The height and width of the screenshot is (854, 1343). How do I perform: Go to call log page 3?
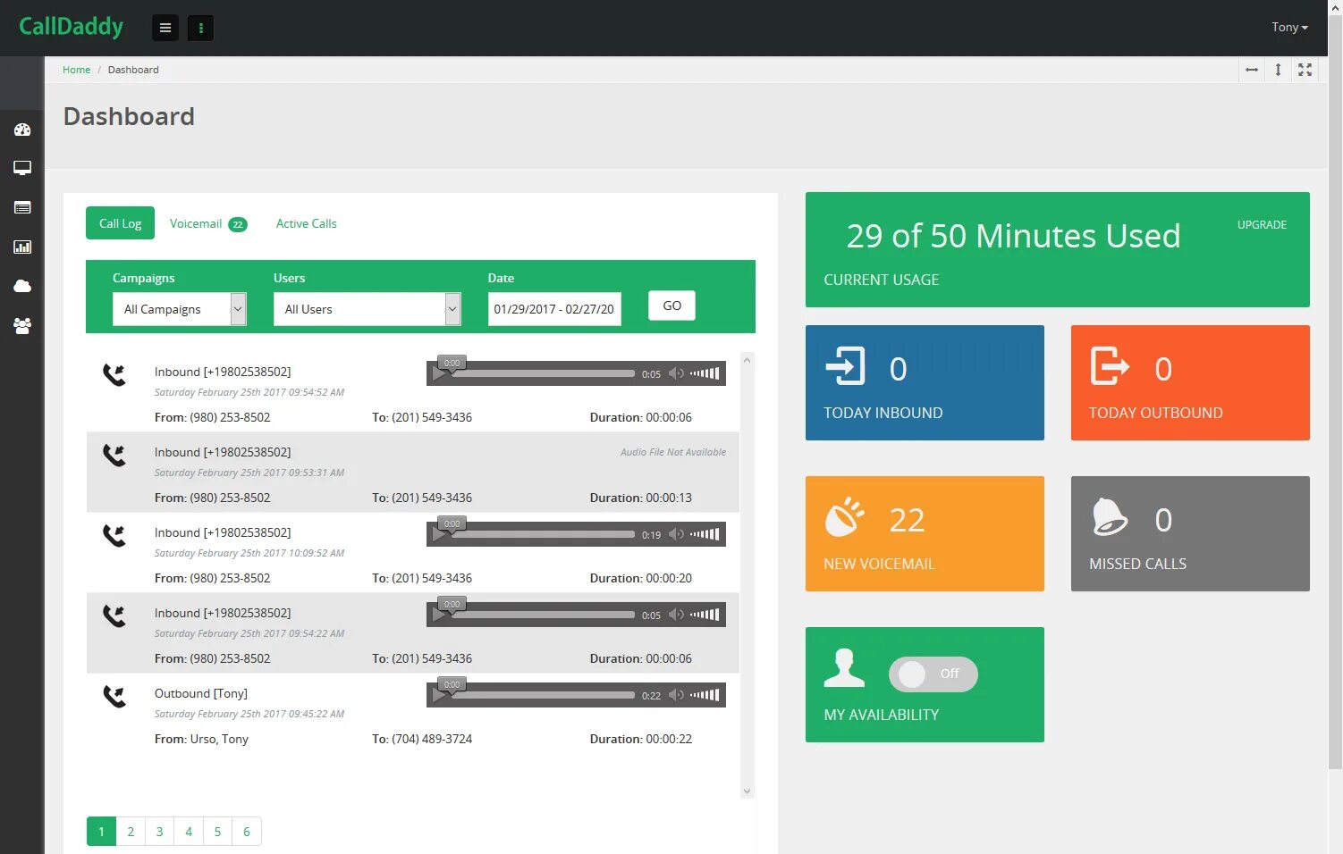[x=159, y=832]
